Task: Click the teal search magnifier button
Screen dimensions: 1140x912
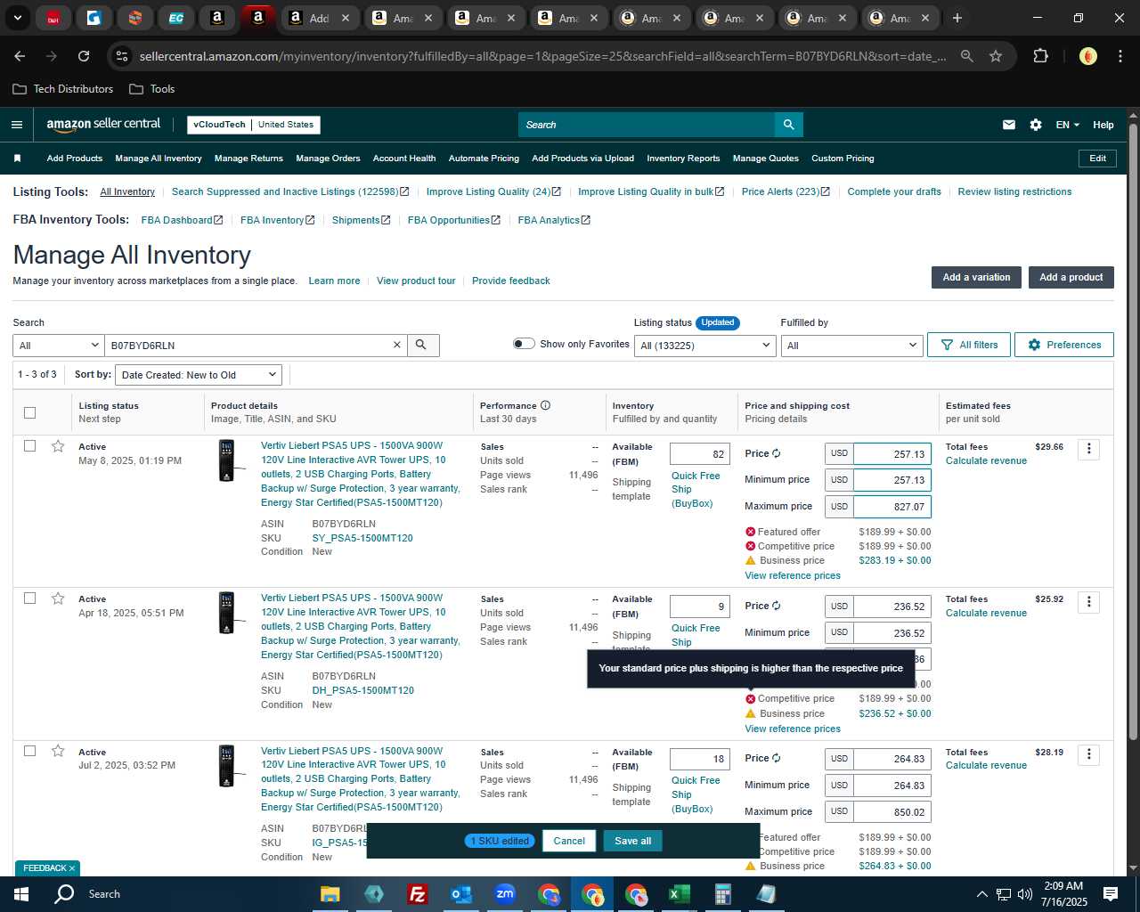Action: [x=789, y=125]
